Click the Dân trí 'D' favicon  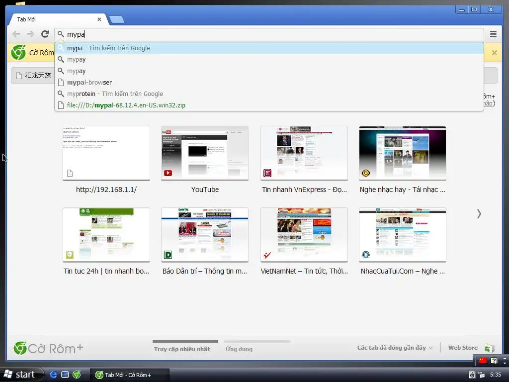click(168, 255)
